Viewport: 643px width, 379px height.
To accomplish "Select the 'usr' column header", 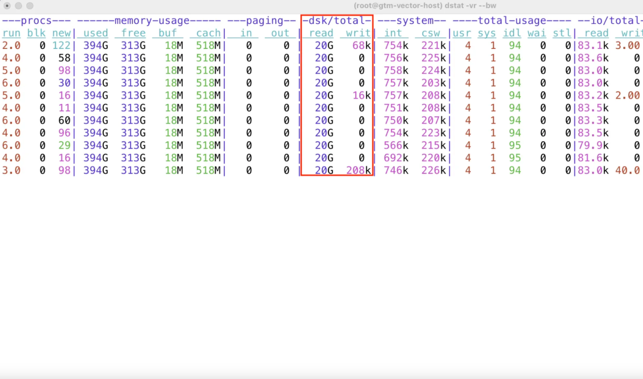I will (462, 33).
